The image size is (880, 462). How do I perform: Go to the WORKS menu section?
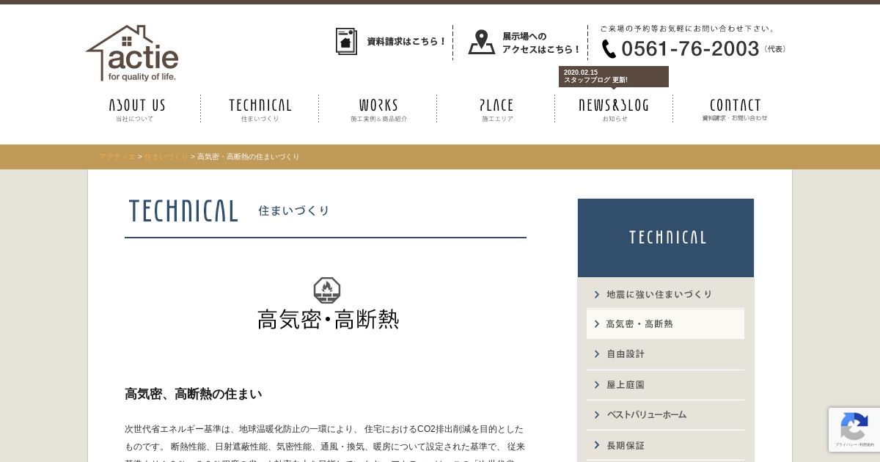tap(378, 109)
